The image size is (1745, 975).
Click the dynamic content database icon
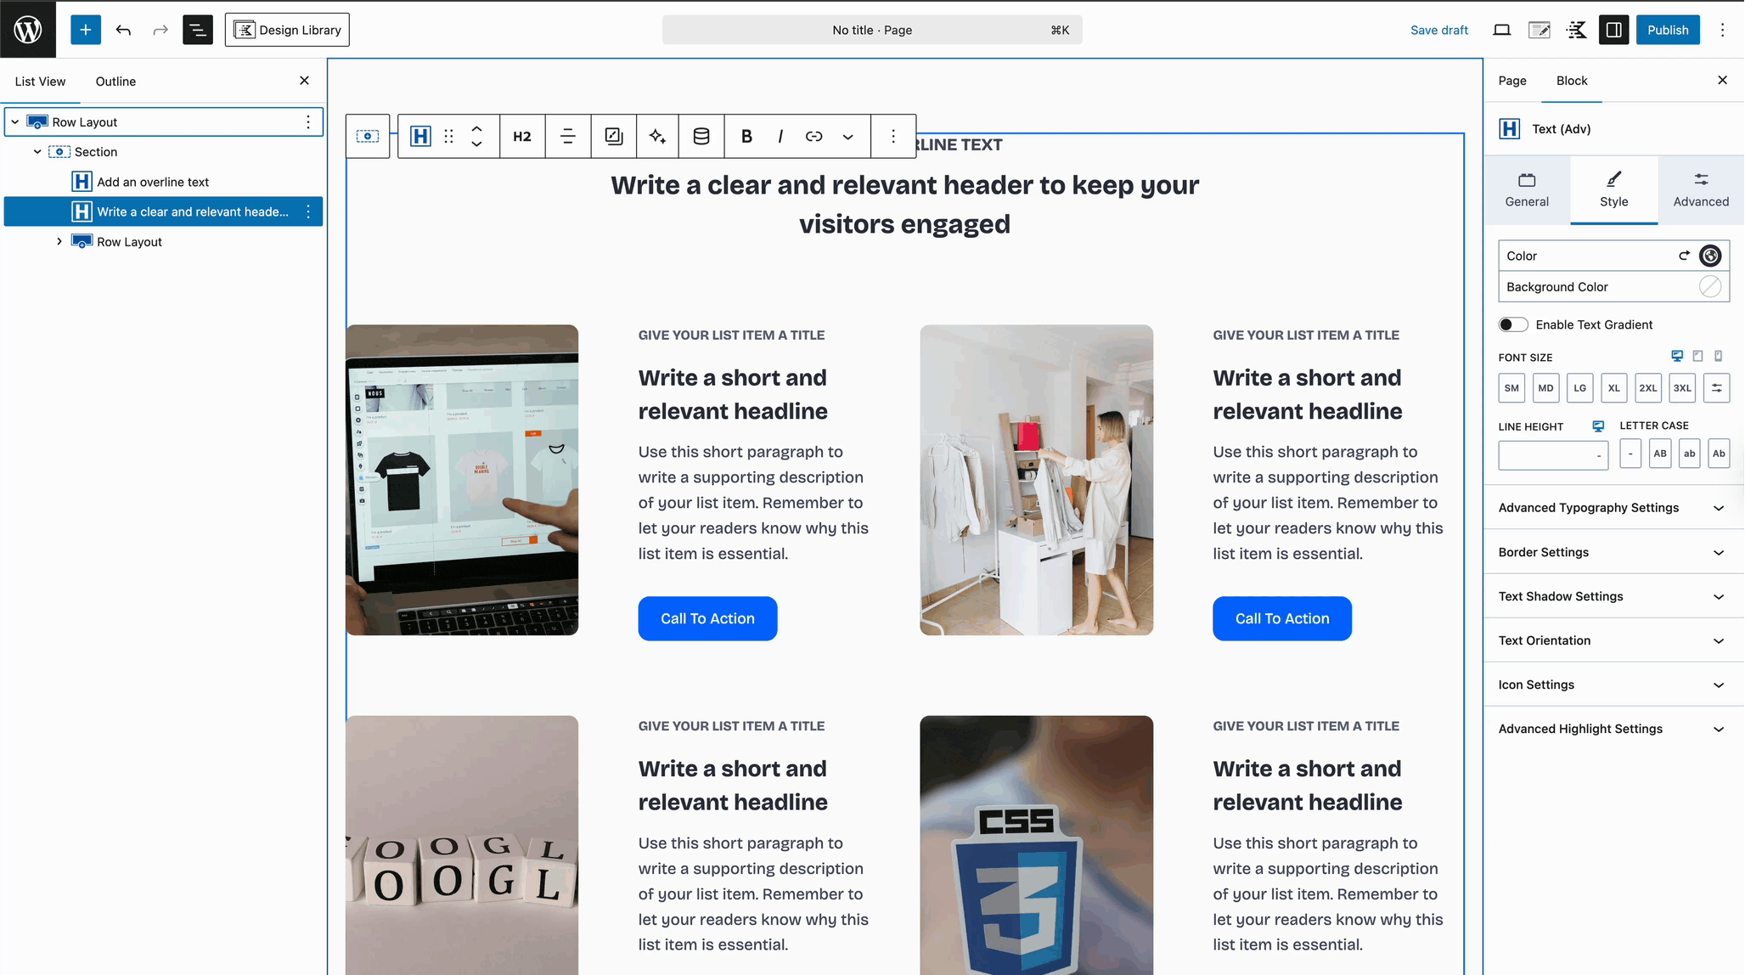coord(701,136)
